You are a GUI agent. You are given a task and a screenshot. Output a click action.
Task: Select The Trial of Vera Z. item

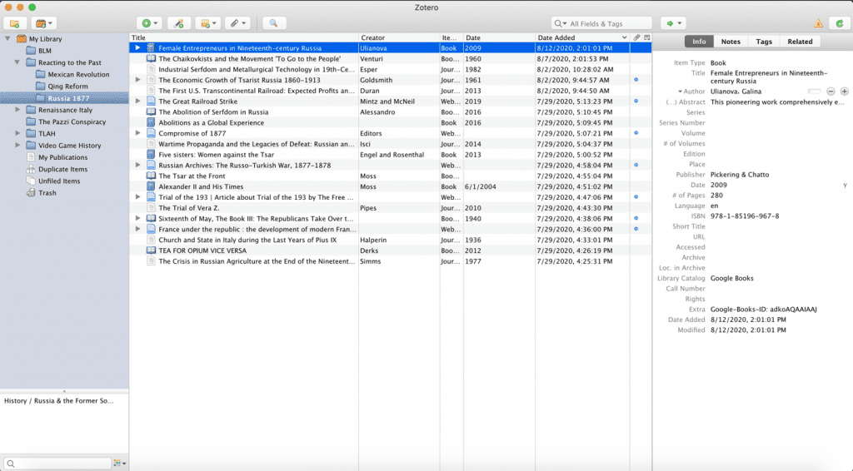click(390, 208)
